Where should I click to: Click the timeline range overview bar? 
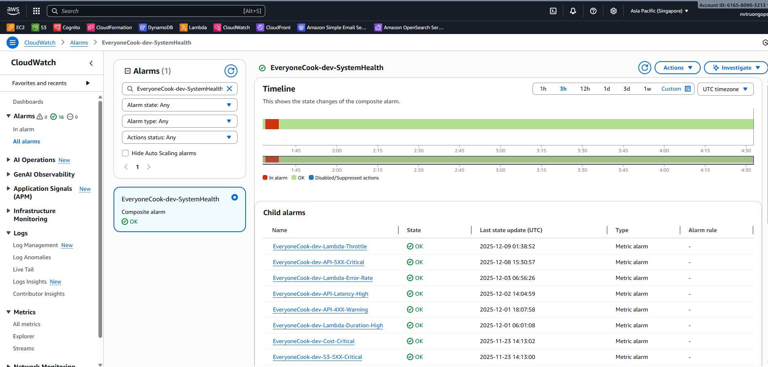coord(508,160)
